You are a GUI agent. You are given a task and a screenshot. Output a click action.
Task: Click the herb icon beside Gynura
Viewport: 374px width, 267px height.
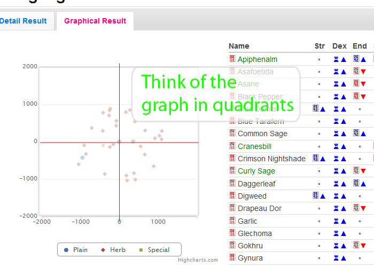point(232,258)
